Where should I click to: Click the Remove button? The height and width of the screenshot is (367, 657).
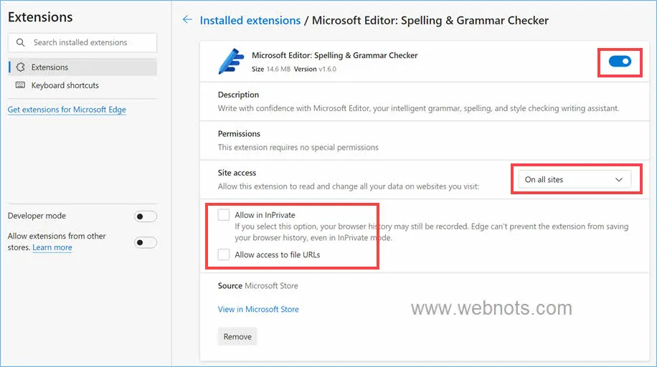tap(237, 336)
